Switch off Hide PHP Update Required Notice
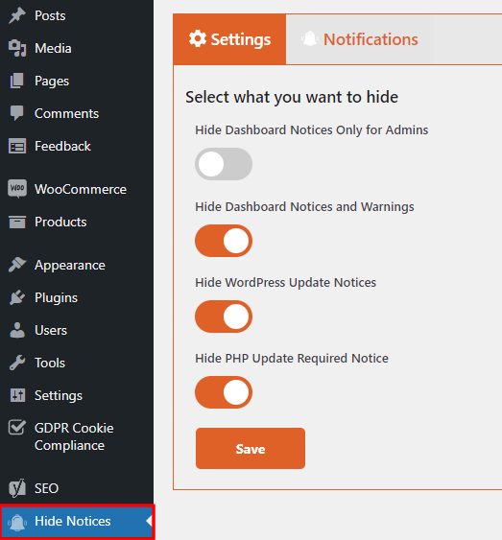 224,392
